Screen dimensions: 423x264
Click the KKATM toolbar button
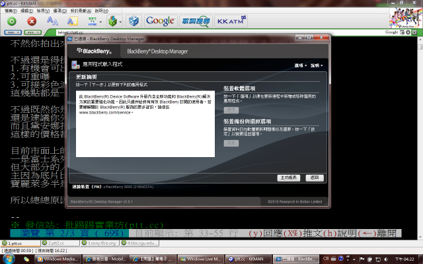[x=231, y=21]
